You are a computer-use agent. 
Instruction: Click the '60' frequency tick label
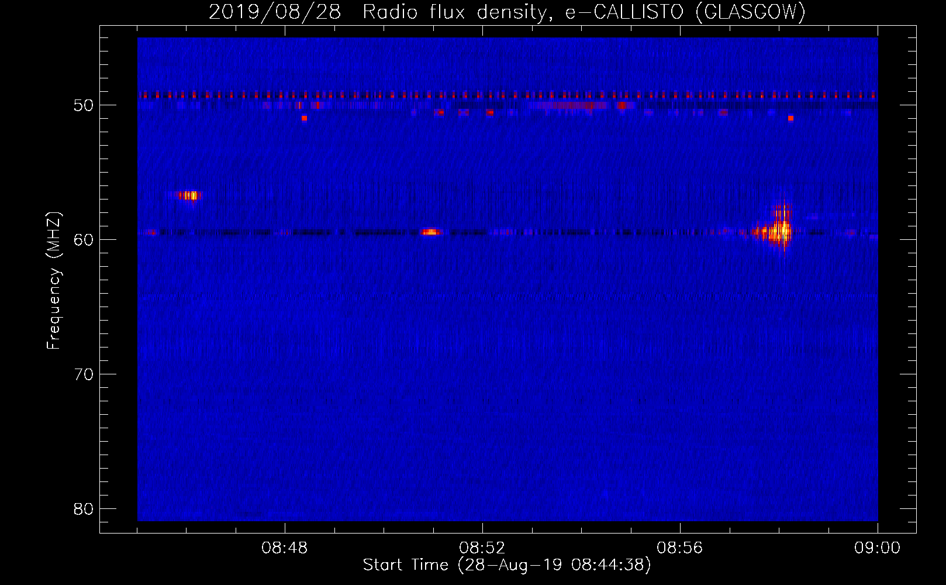84,240
